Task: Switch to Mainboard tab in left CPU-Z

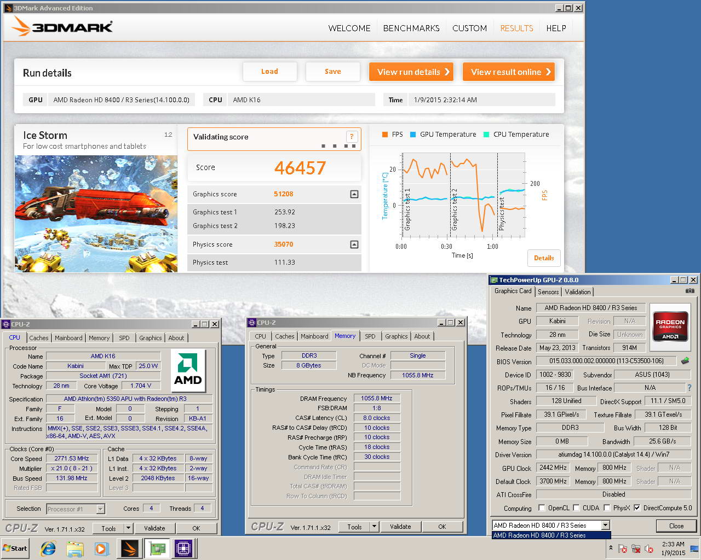Action: (x=68, y=338)
